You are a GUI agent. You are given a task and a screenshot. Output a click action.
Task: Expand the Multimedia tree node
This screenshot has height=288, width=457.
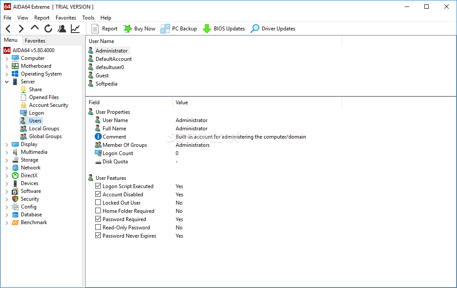[x=7, y=152]
